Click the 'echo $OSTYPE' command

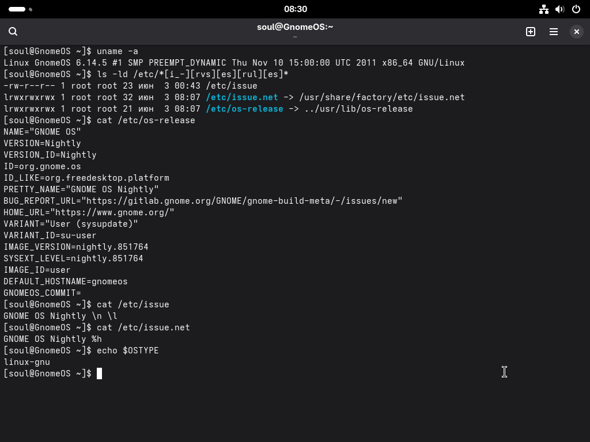(x=127, y=350)
